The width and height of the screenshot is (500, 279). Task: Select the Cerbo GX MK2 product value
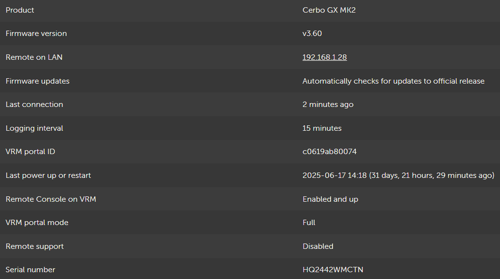tap(329, 10)
